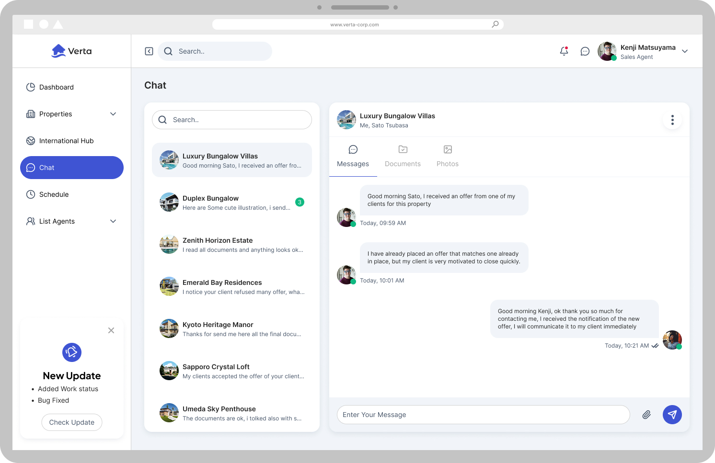The width and height of the screenshot is (715, 463).
Task: Click the Properties menu item
Action: click(x=72, y=114)
